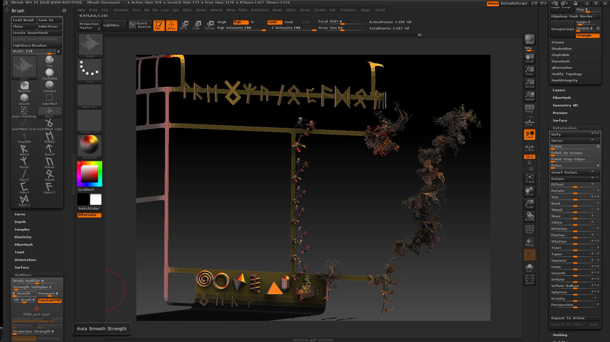Image resolution: width=610 pixels, height=342 pixels.
Task: Click the Projection Master button
Action: 89,26
